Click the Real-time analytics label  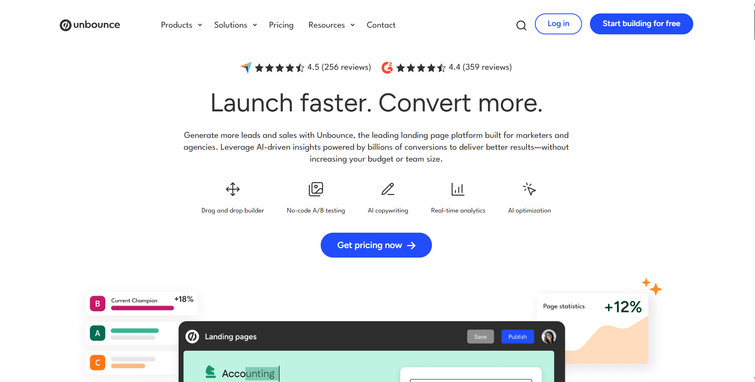458,211
